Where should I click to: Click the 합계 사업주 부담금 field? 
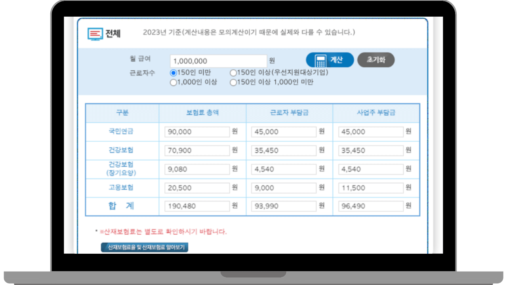[370, 206]
